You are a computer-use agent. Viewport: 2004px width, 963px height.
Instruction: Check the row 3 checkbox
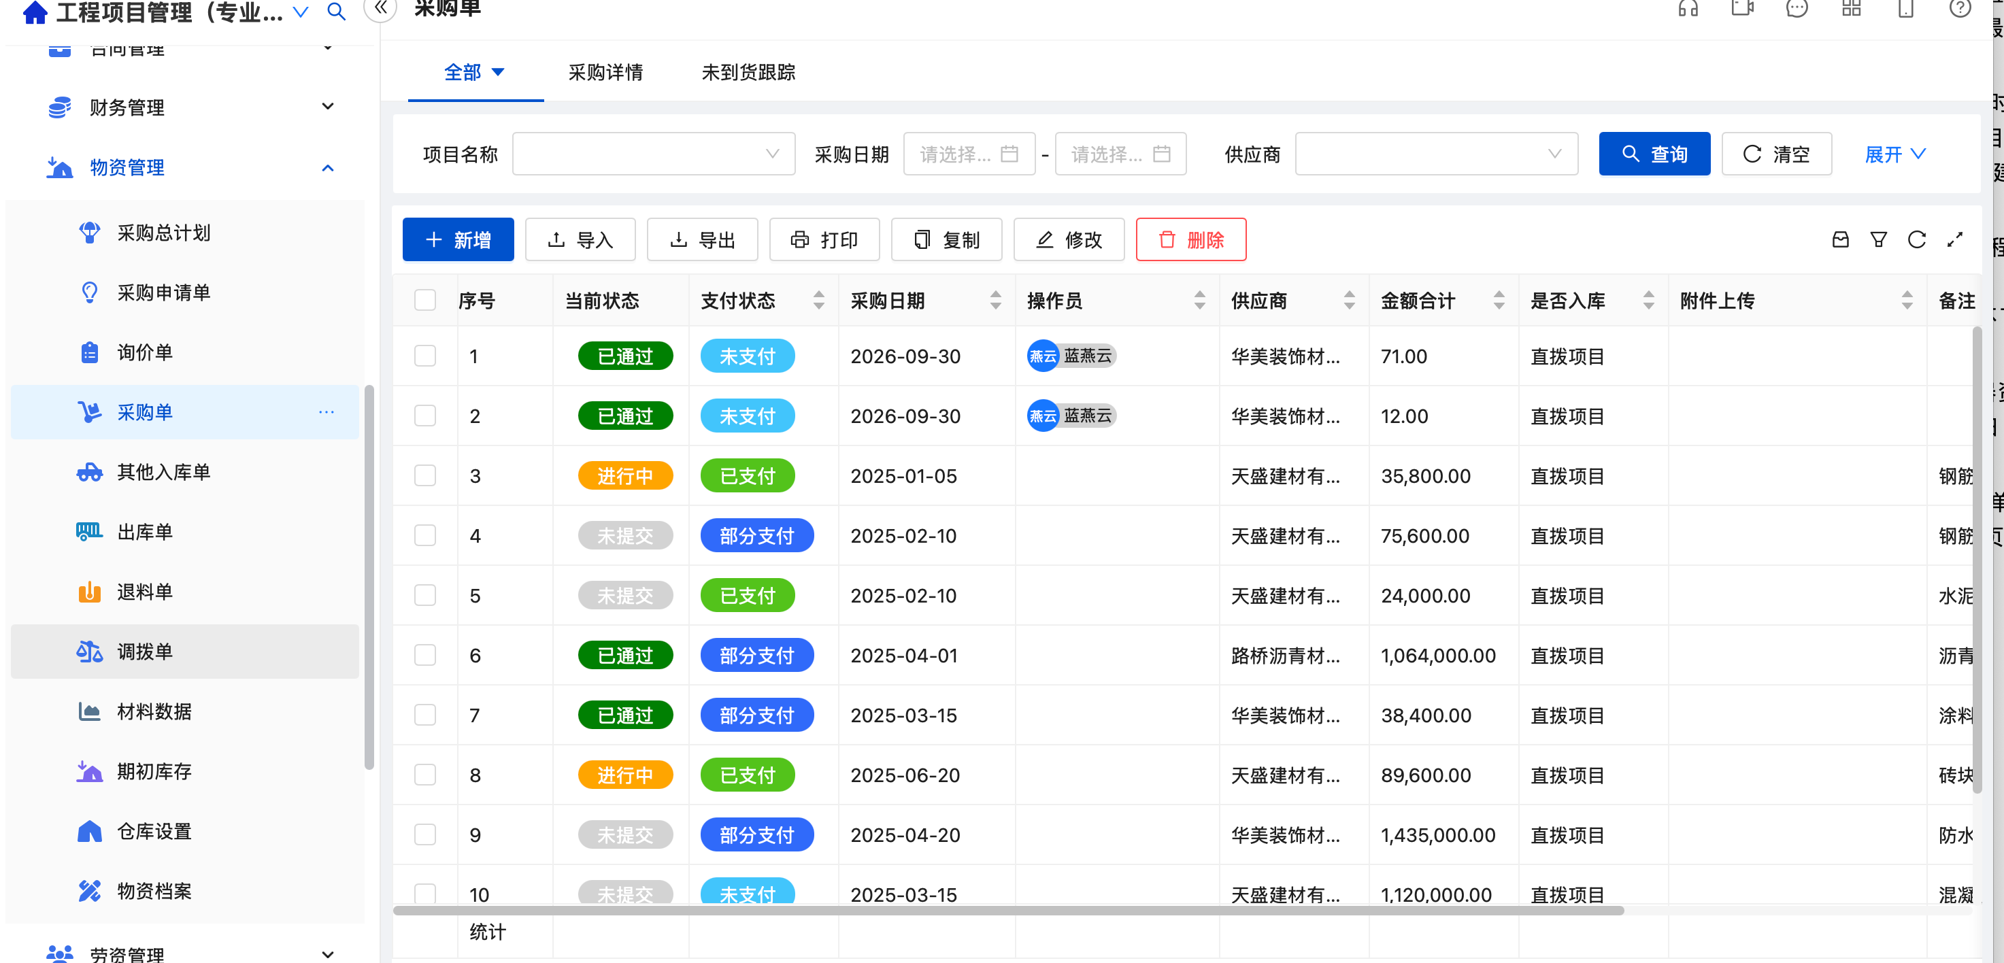tap(426, 476)
